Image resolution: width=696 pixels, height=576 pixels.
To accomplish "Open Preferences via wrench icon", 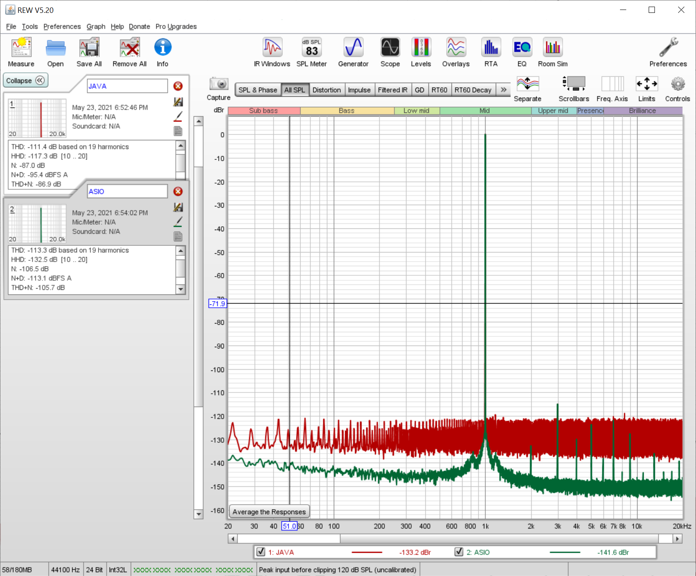I will pos(668,52).
